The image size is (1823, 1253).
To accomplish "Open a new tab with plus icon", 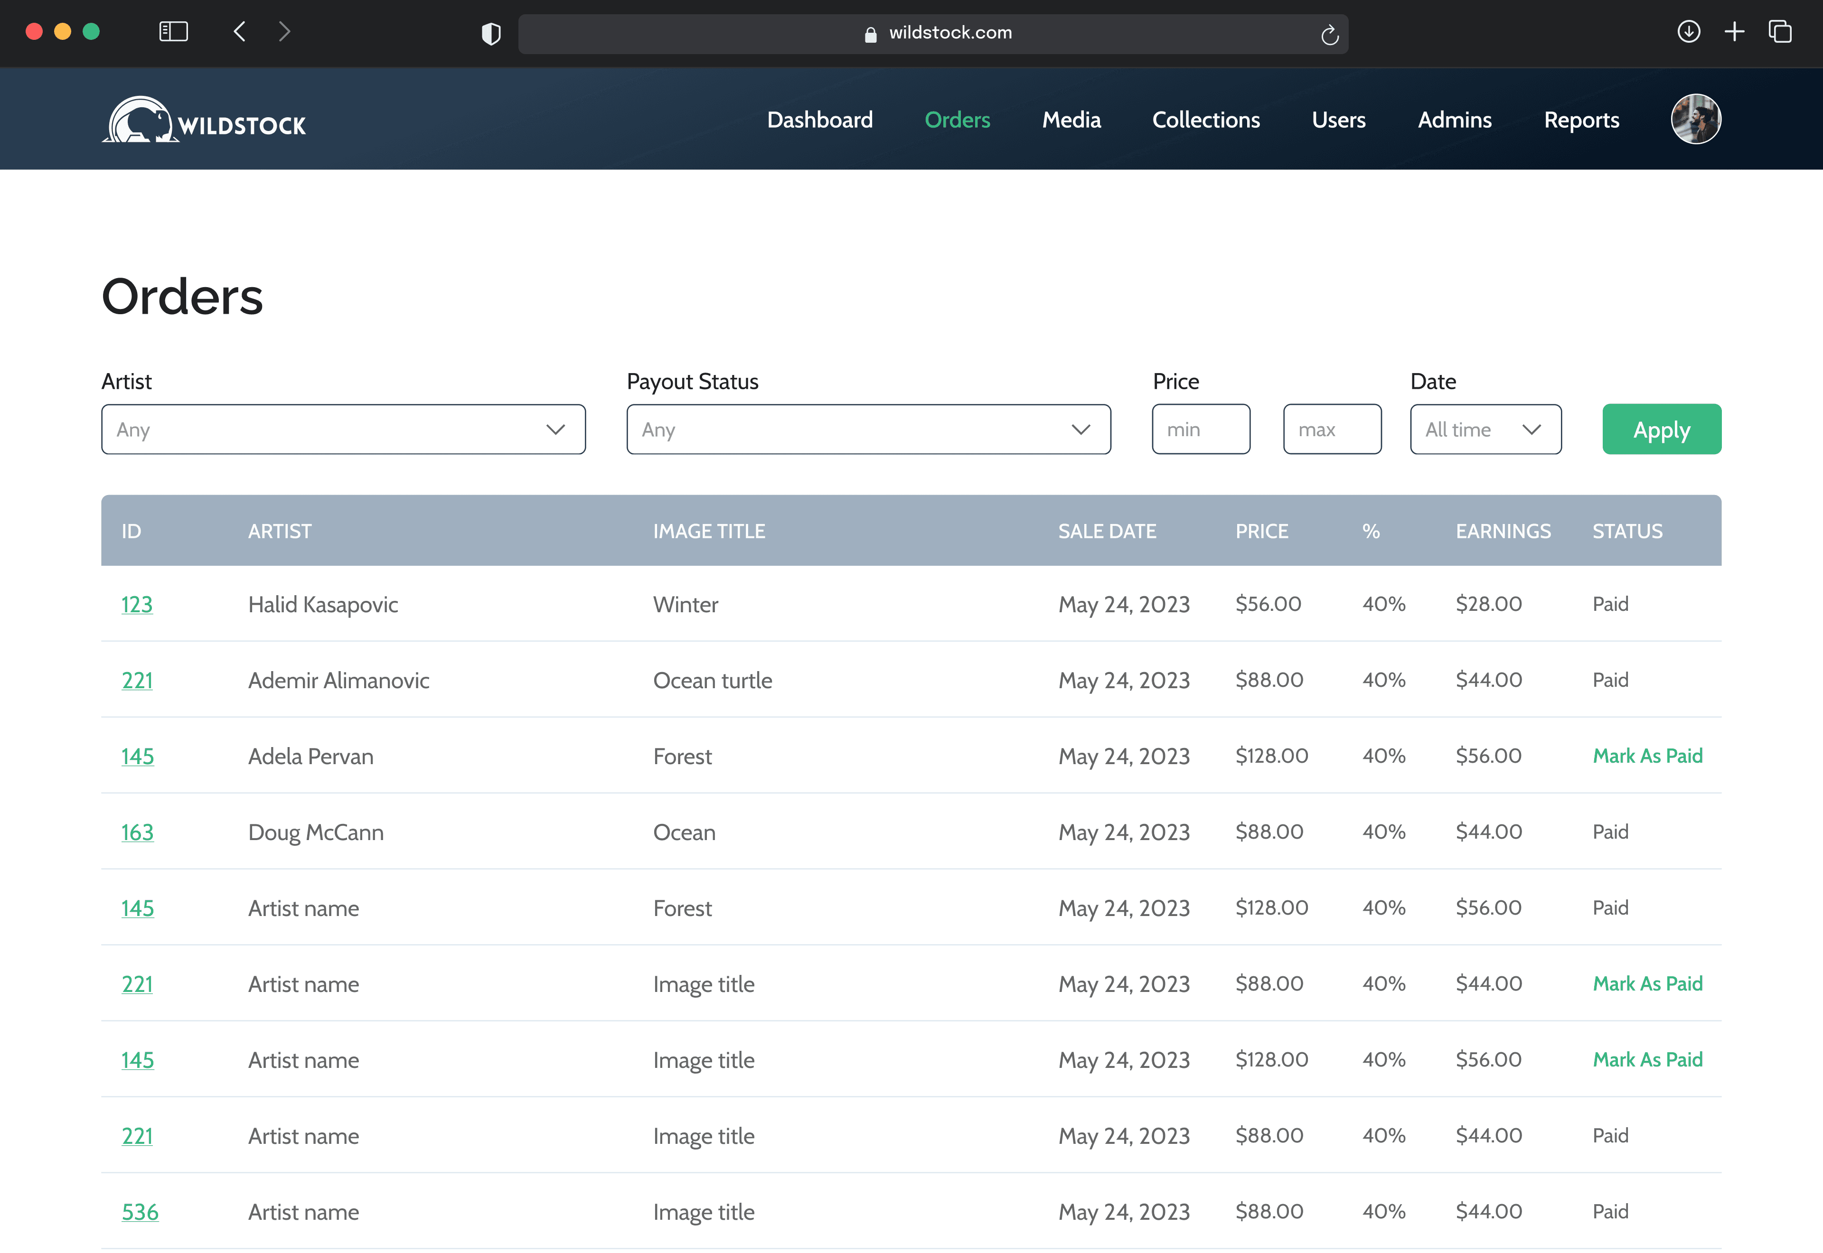I will pos(1734,31).
